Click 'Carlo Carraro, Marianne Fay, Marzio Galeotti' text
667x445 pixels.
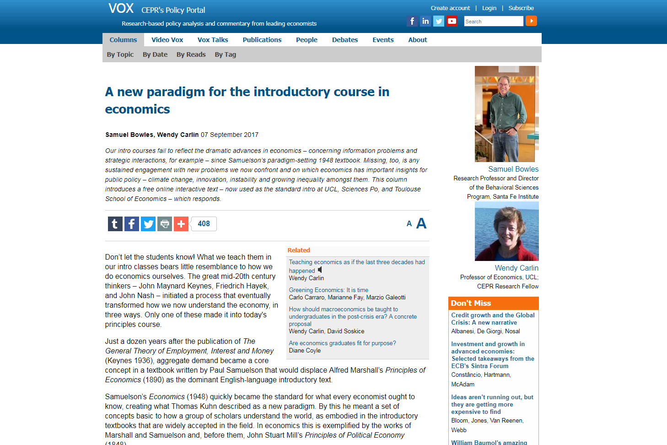347,298
